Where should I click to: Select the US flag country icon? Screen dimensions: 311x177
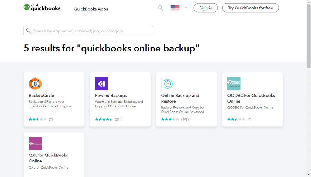coord(175,8)
